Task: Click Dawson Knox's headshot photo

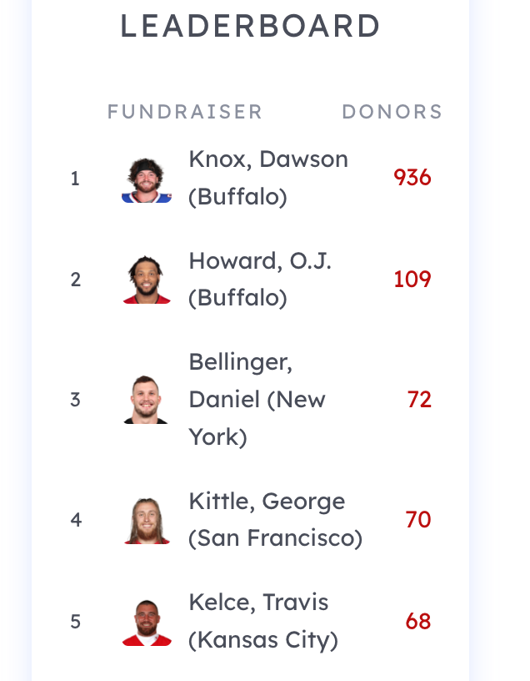Action: (x=147, y=179)
